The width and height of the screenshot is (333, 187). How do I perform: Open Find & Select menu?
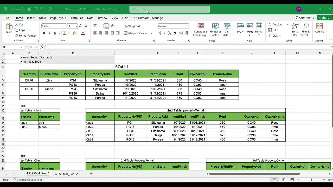tap(306, 30)
